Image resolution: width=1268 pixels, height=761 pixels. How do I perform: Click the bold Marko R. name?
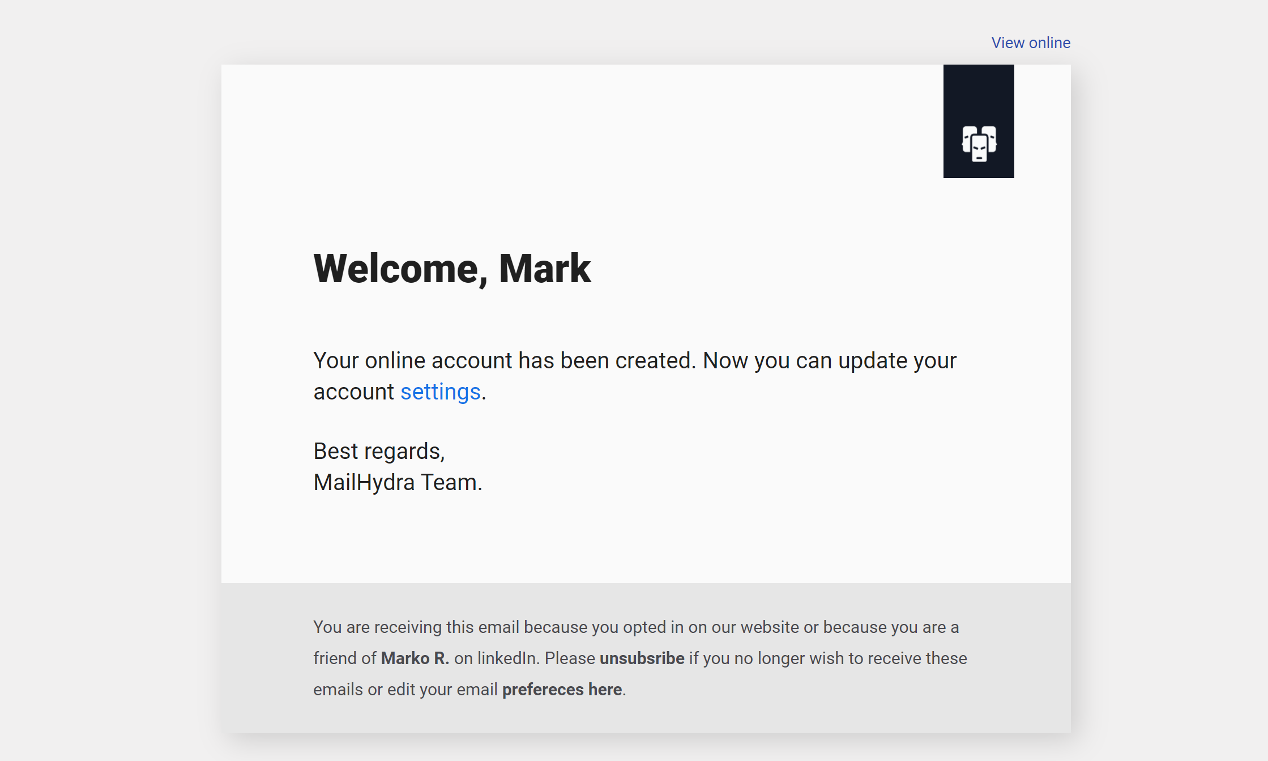tap(415, 658)
